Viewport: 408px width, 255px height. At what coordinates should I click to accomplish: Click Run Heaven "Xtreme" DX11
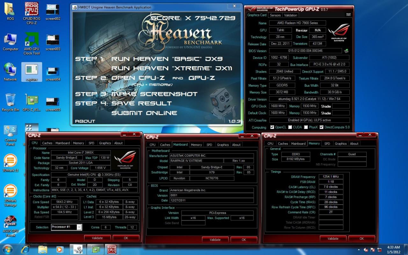coord(171,68)
